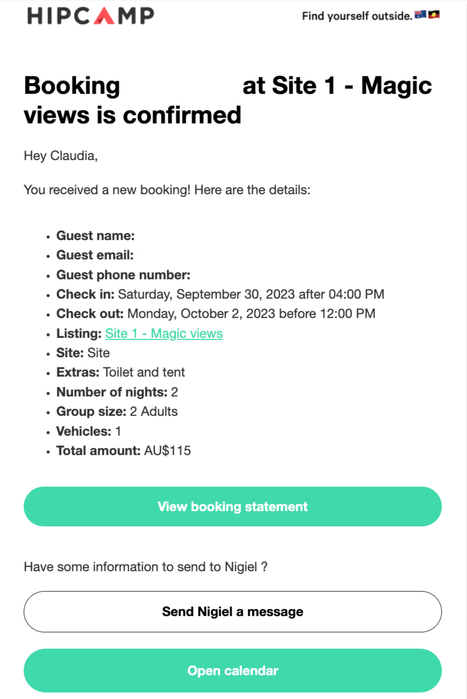The image size is (467, 699).
Task: Click the Hipcamp logo
Action: click(91, 16)
